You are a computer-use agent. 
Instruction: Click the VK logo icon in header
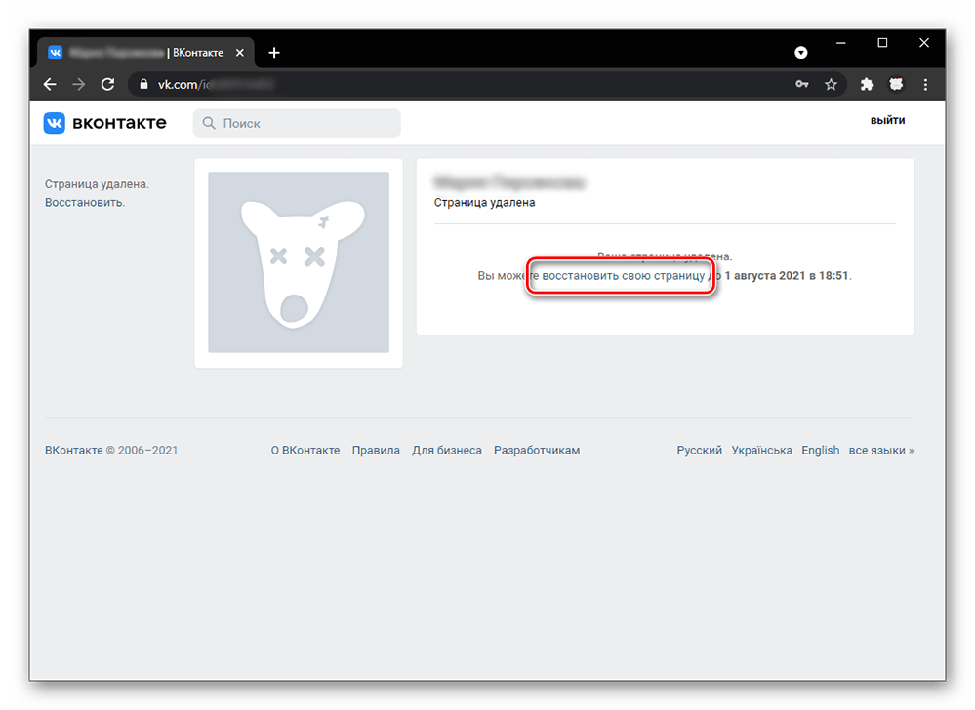tap(54, 122)
